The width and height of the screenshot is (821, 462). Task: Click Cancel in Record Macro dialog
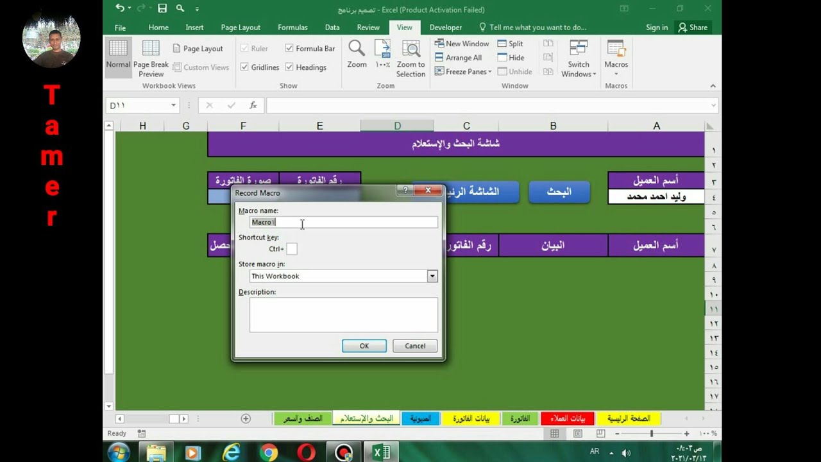tap(415, 346)
